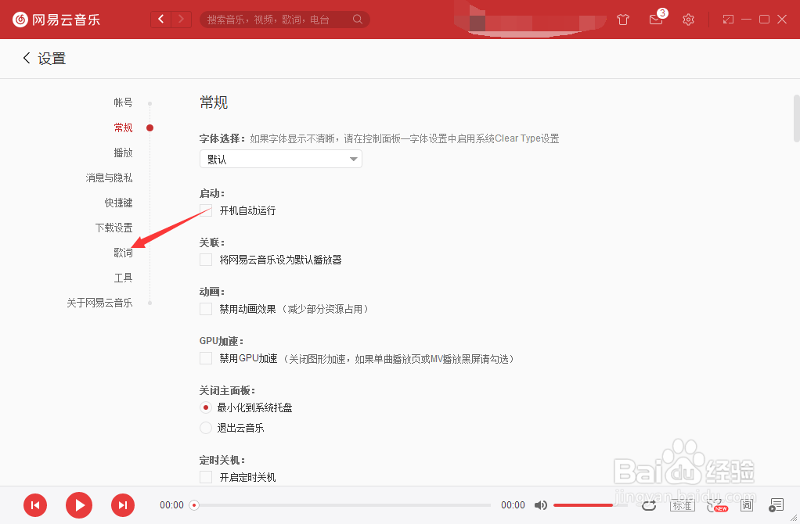This screenshot has height=524, width=800.
Task: Switch to the 歌词 settings section
Action: (124, 252)
